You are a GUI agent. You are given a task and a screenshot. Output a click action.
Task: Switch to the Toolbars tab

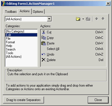(11, 12)
